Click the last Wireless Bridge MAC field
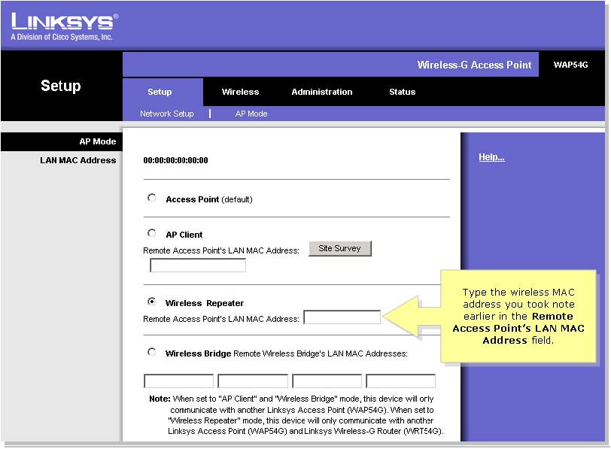This screenshot has width=611, height=449. coord(400,381)
